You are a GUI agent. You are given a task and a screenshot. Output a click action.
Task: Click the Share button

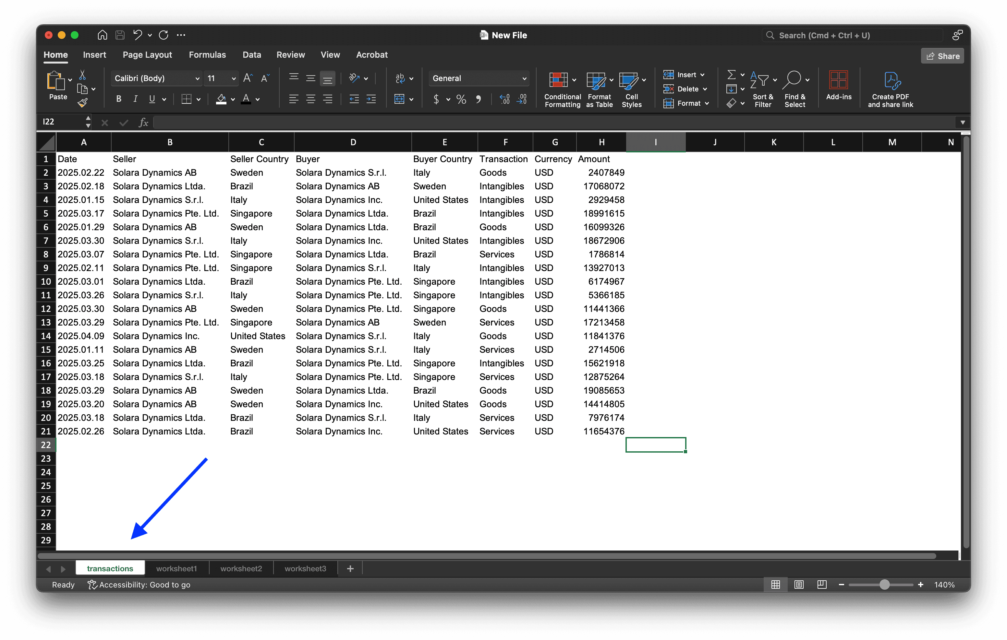coord(942,55)
